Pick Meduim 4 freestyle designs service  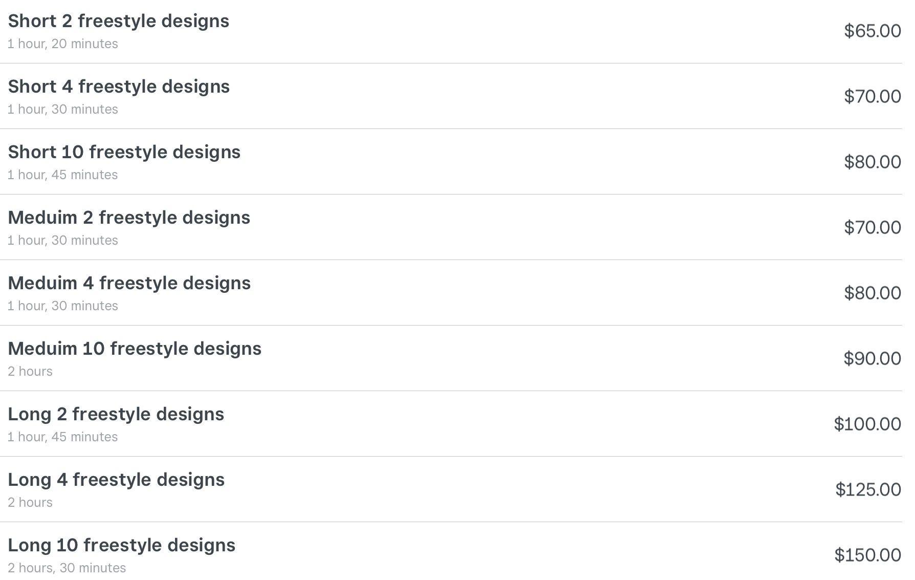point(129,283)
